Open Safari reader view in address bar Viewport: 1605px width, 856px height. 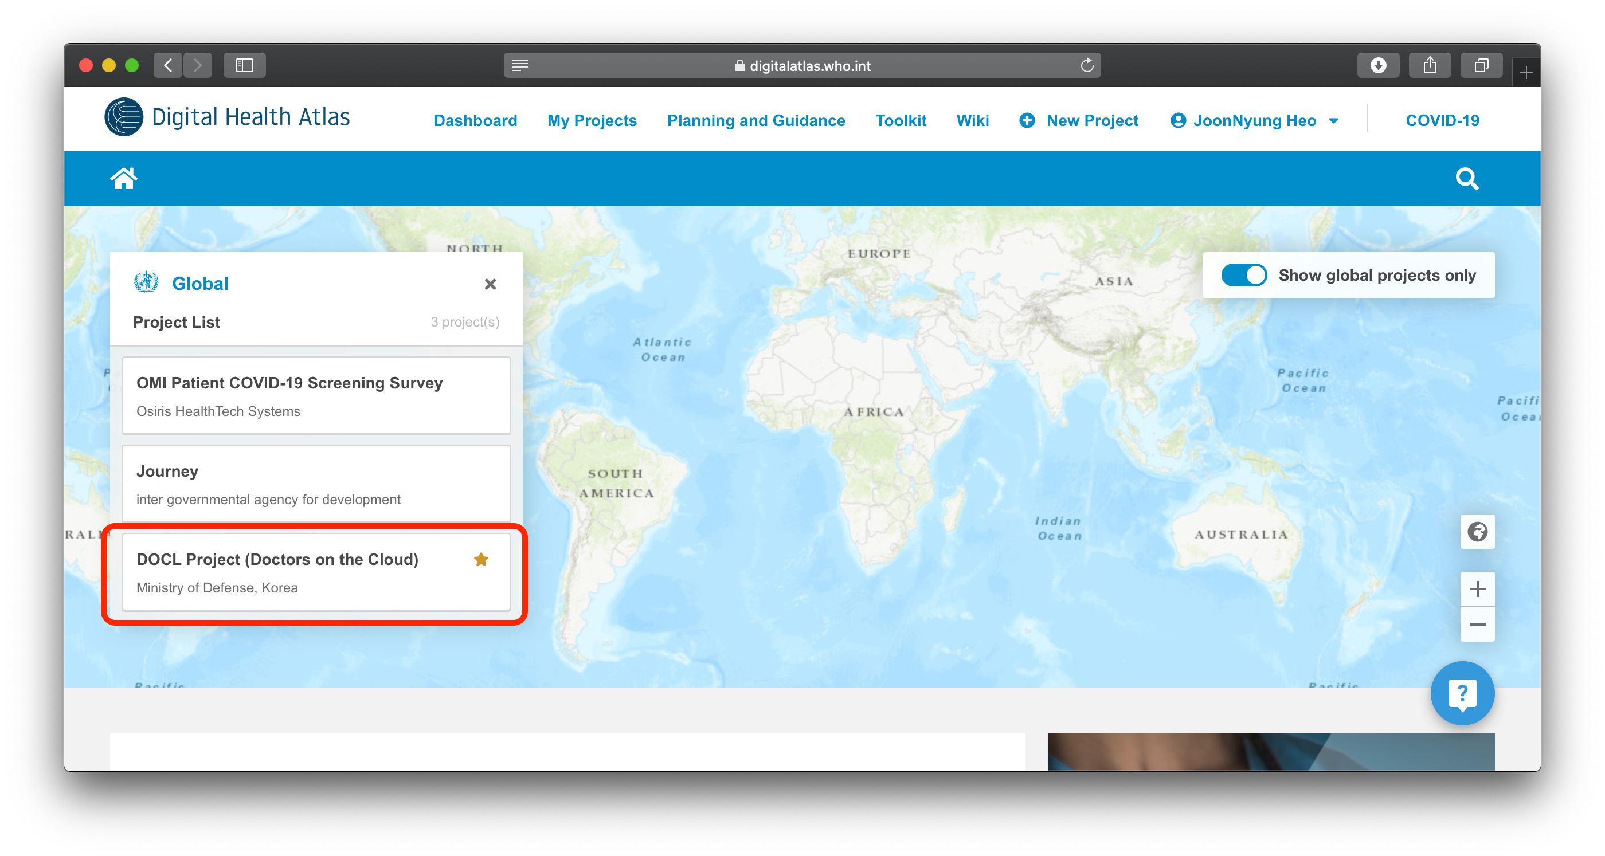point(520,65)
